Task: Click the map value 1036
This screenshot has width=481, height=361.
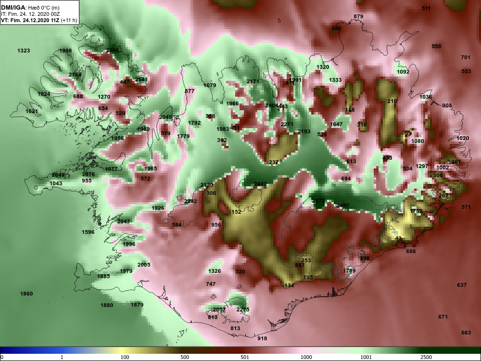Action: pyautogui.click(x=426, y=97)
